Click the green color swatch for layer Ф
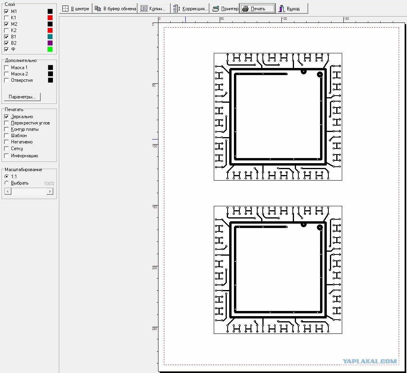 pyautogui.click(x=50, y=49)
